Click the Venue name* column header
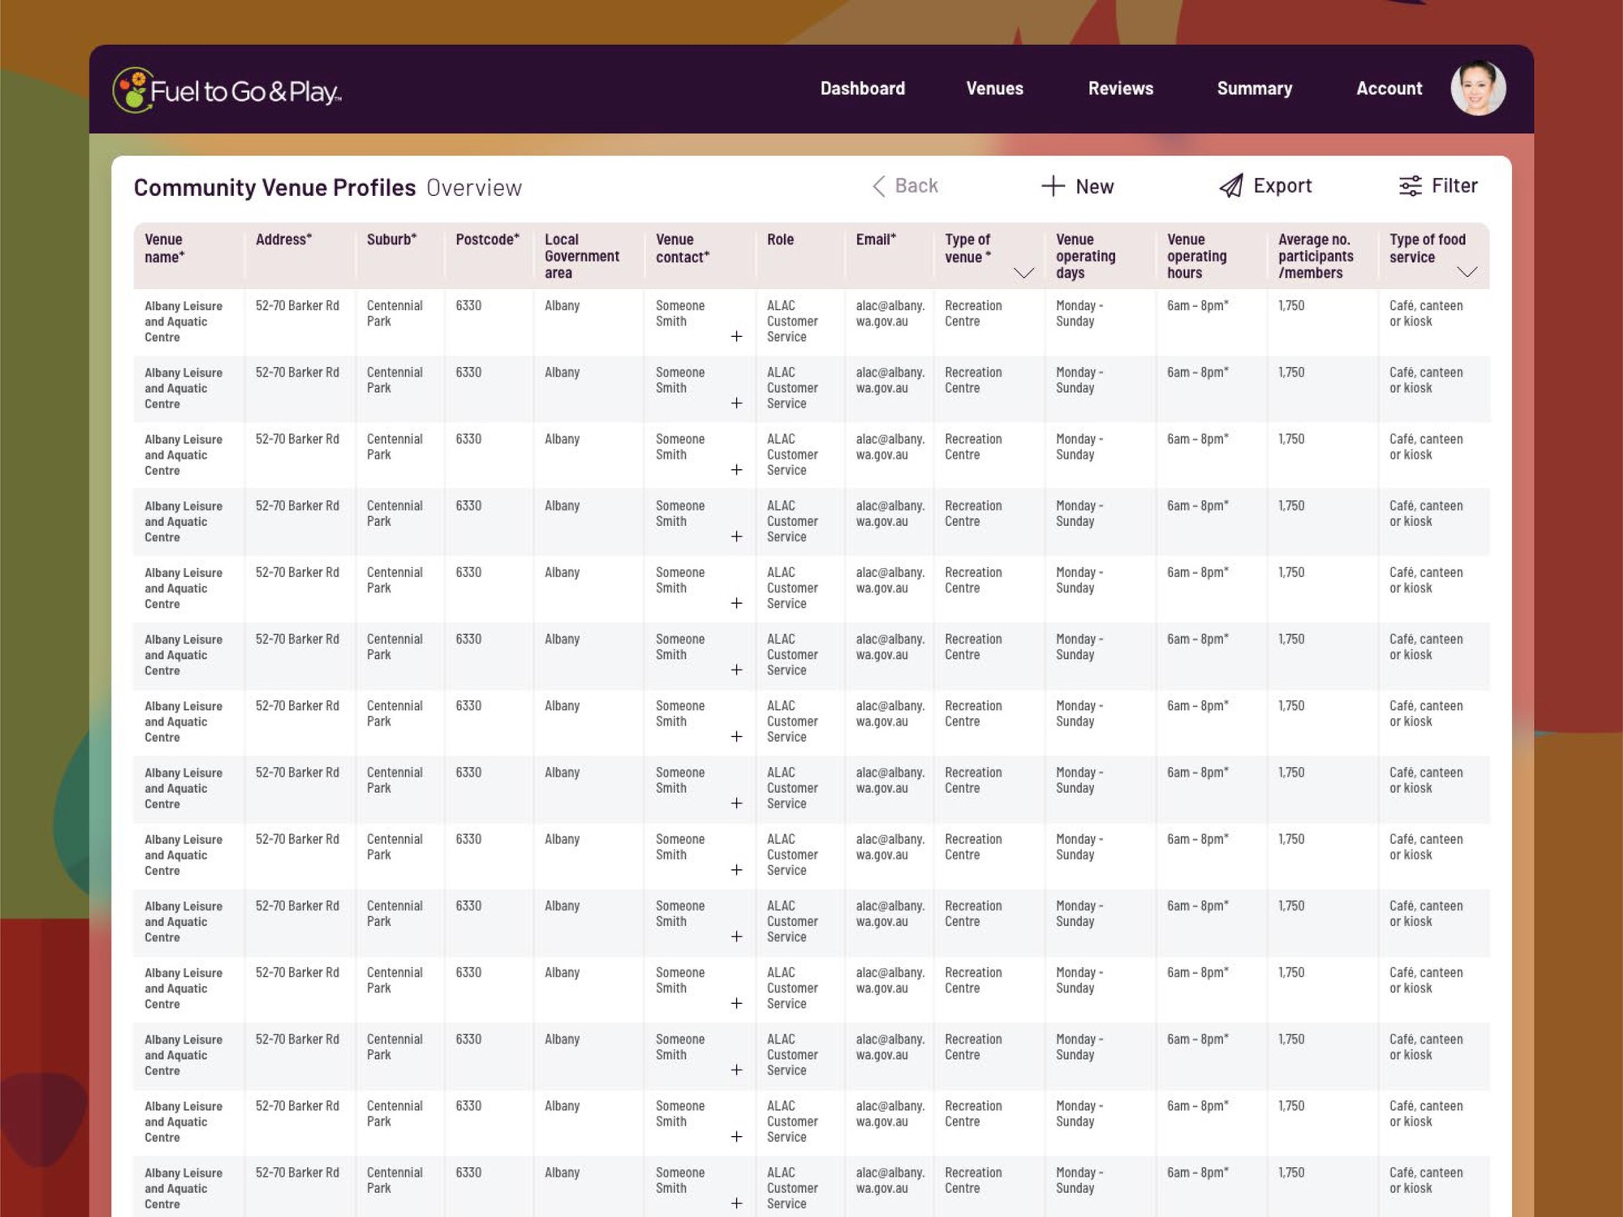1623x1217 pixels. point(164,248)
